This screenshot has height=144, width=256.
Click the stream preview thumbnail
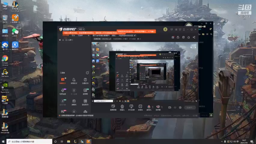click(145, 72)
